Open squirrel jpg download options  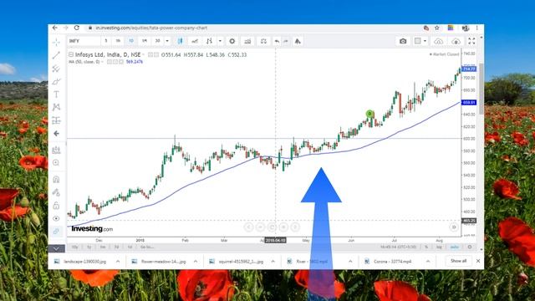tap(273, 262)
